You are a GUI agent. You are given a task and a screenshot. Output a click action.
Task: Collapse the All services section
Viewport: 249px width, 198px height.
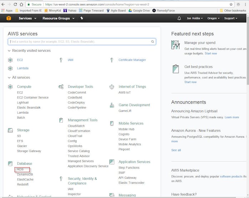click(19, 77)
